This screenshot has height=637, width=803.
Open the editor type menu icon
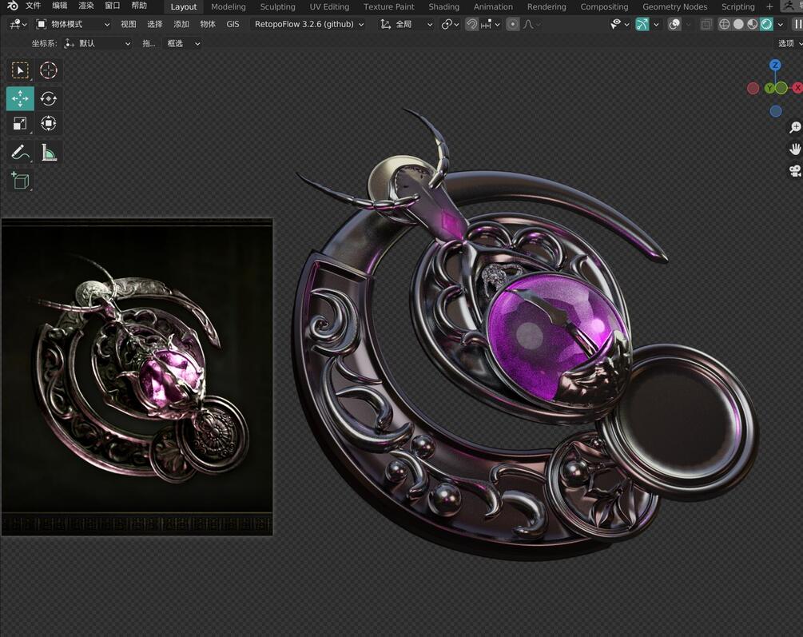pyautogui.click(x=18, y=24)
